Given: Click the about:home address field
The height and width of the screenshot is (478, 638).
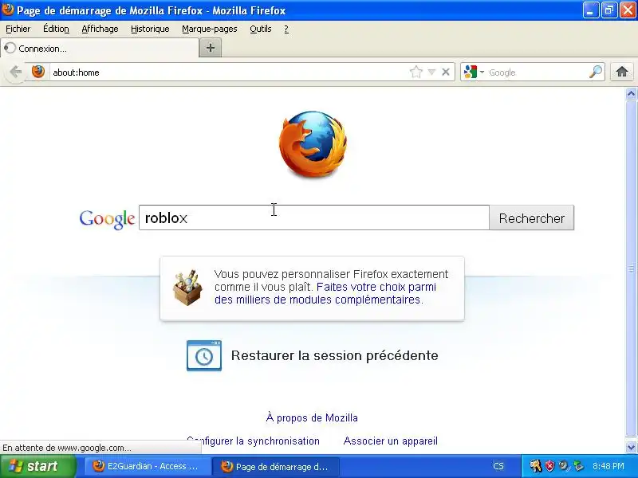Looking at the screenshot, I should tap(228, 72).
